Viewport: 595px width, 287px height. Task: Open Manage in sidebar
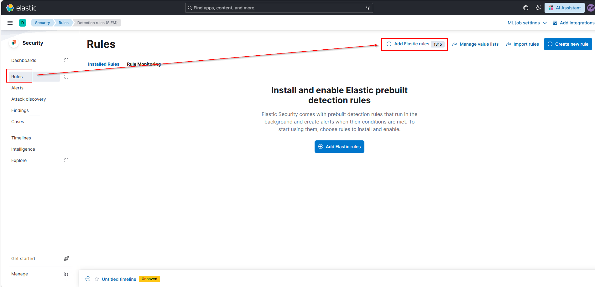point(19,274)
